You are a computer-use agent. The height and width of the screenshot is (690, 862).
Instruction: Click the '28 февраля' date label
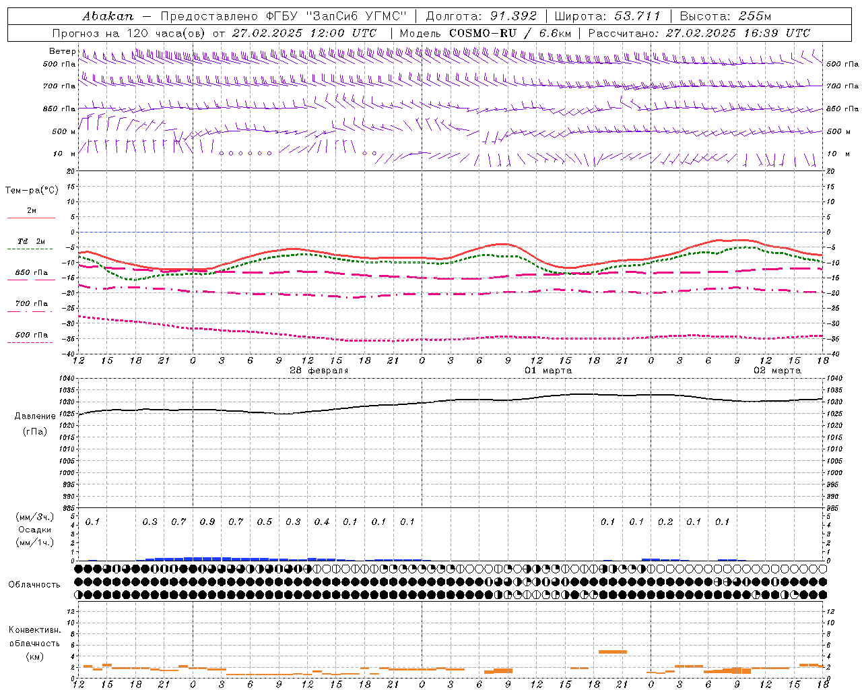319,371
